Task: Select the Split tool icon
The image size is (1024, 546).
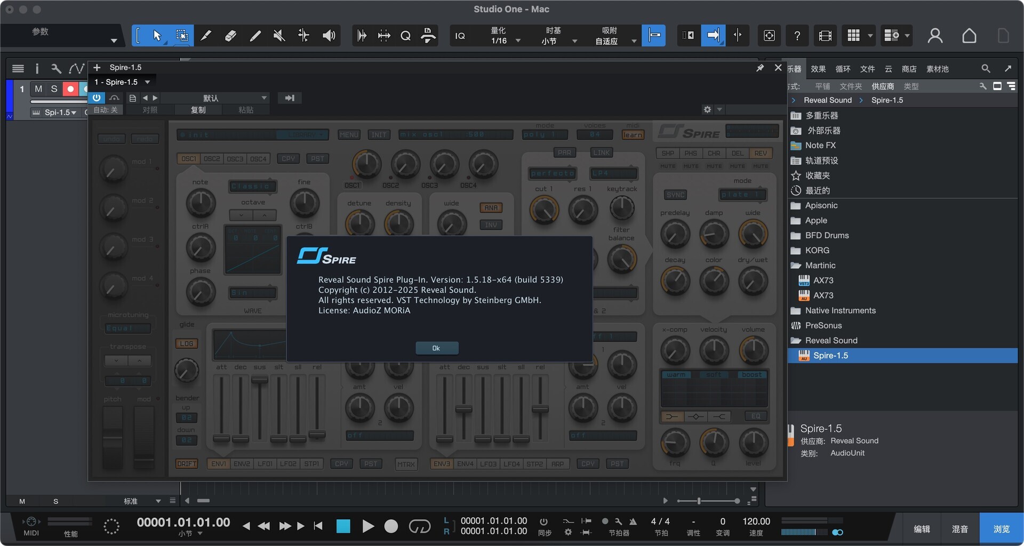Action: (206, 36)
